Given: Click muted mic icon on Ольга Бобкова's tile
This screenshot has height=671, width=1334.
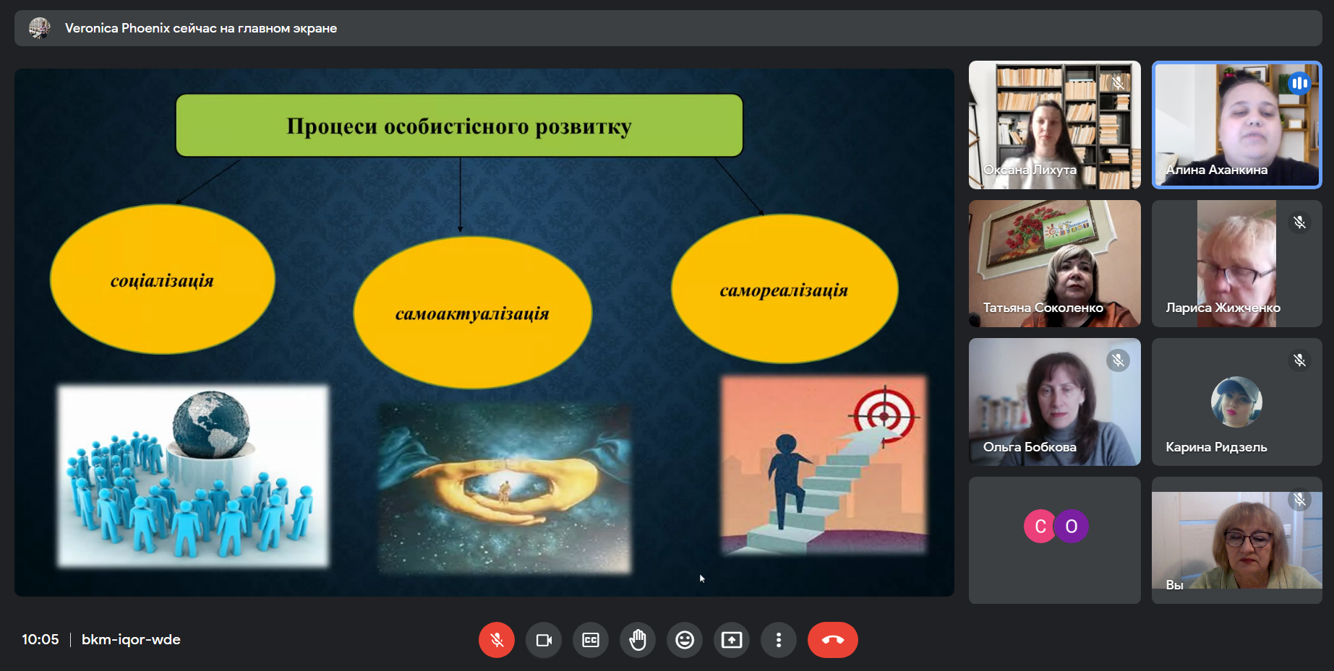Looking at the screenshot, I should point(1118,360).
